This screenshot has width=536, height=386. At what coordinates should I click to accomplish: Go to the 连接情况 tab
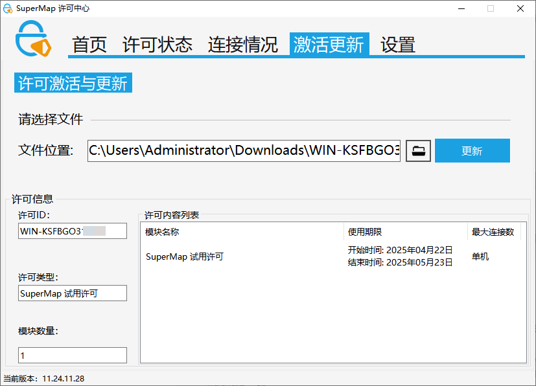242,45
